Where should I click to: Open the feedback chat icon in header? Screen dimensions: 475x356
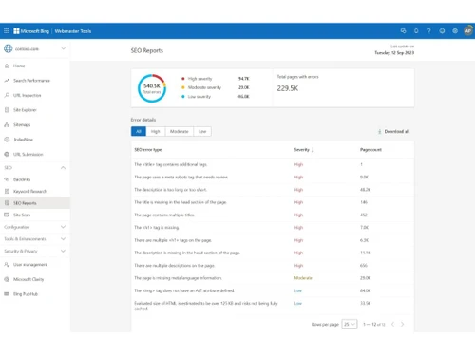click(403, 31)
